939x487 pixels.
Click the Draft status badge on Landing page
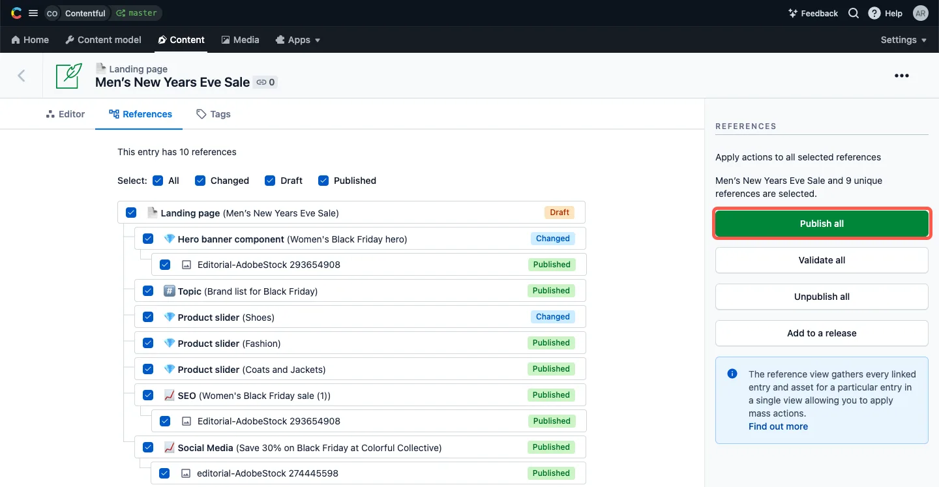tap(559, 213)
